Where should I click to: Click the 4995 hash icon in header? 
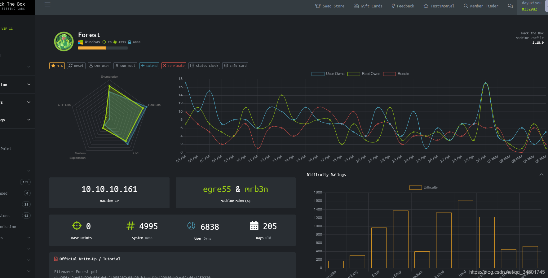115,42
